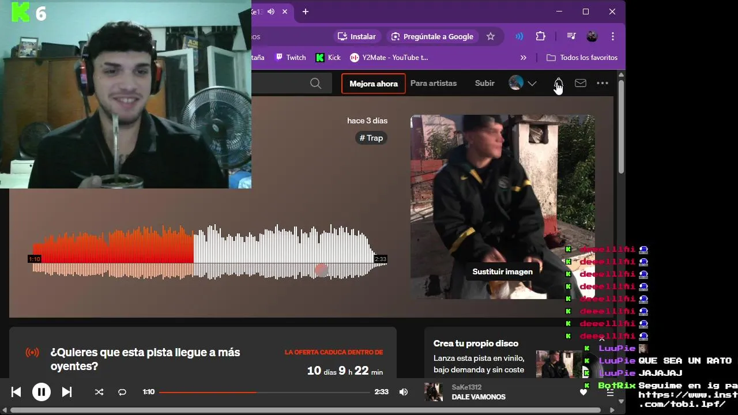Open artist SaKe1312 from the player bar
The height and width of the screenshot is (415, 738).
point(466,387)
